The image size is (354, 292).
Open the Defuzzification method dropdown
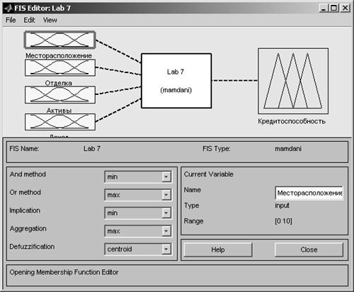(138, 249)
